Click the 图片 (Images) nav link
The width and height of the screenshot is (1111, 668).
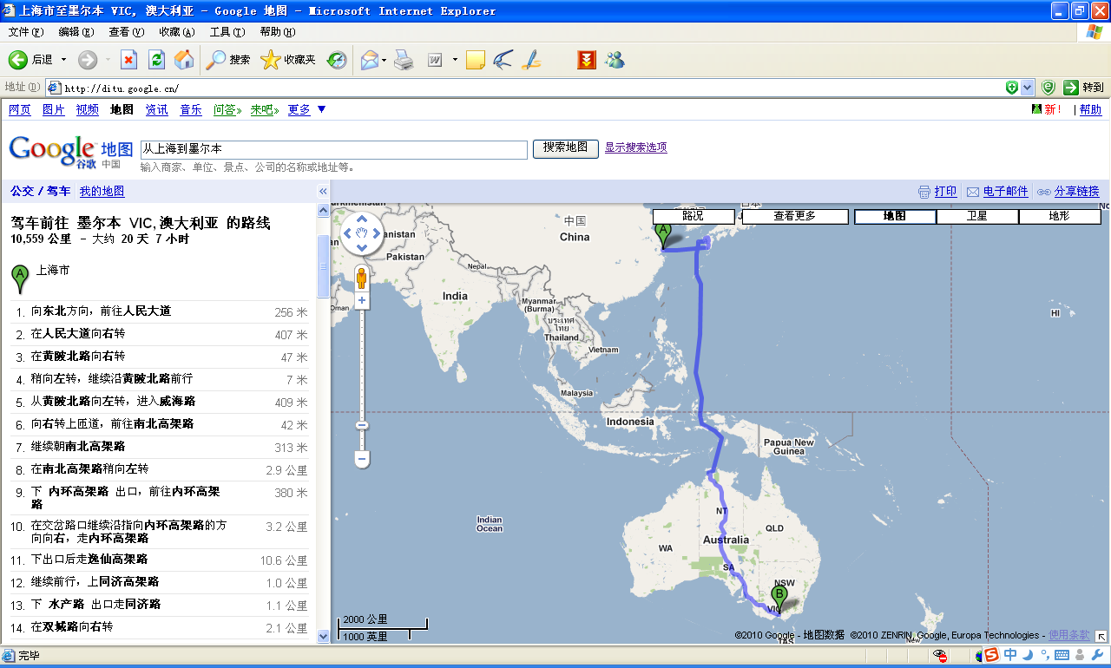[54, 109]
